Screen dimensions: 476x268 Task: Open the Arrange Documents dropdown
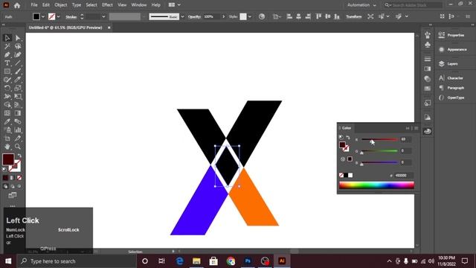(174, 5)
